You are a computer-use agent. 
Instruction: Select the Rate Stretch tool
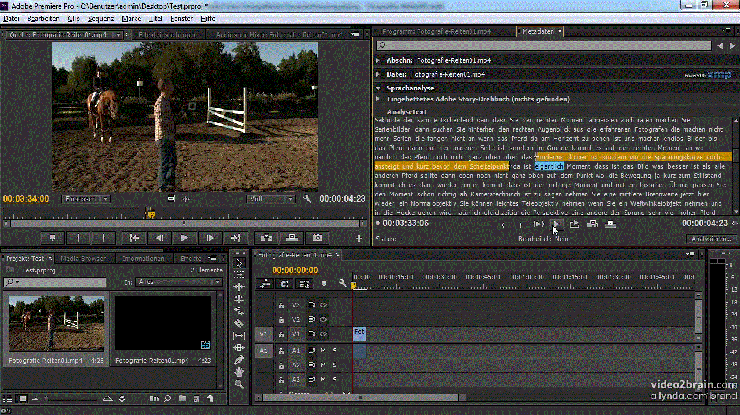tap(239, 311)
